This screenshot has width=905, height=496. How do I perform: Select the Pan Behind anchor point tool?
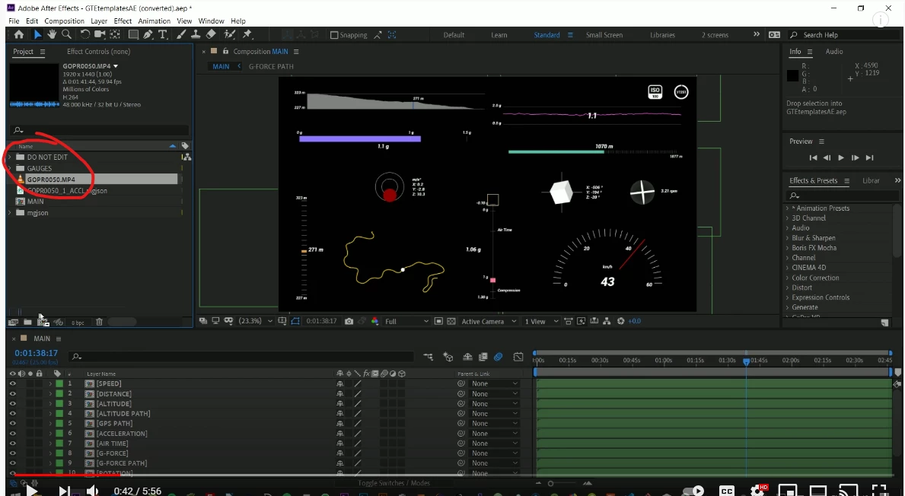[115, 34]
